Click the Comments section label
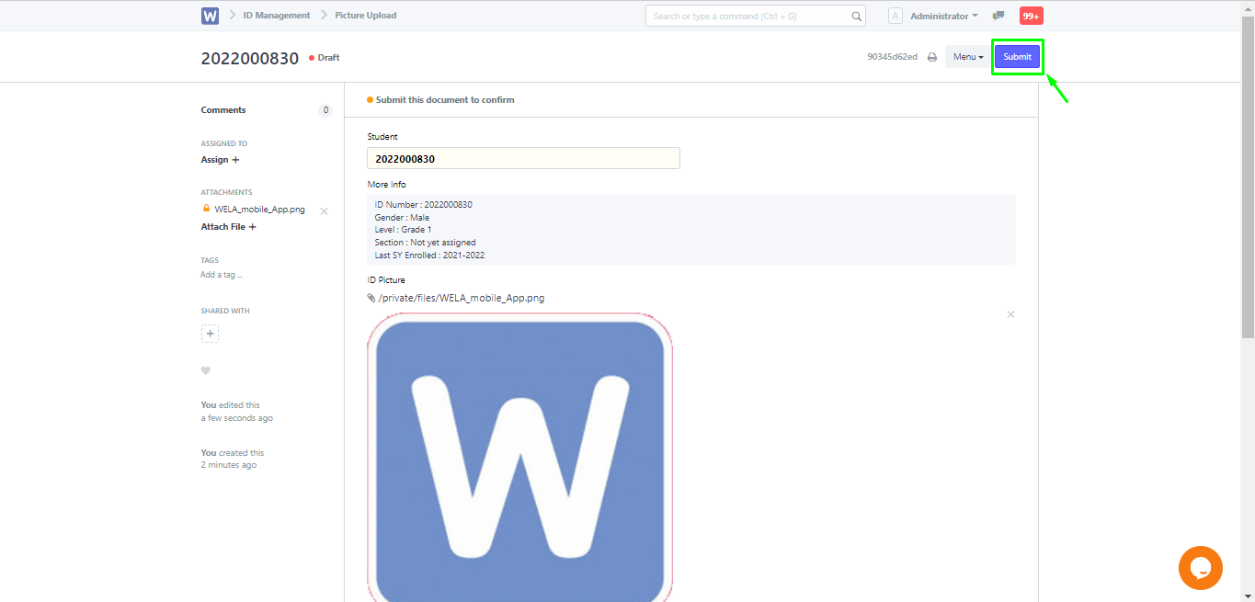Screen dimensions: 1255x602 coord(223,110)
